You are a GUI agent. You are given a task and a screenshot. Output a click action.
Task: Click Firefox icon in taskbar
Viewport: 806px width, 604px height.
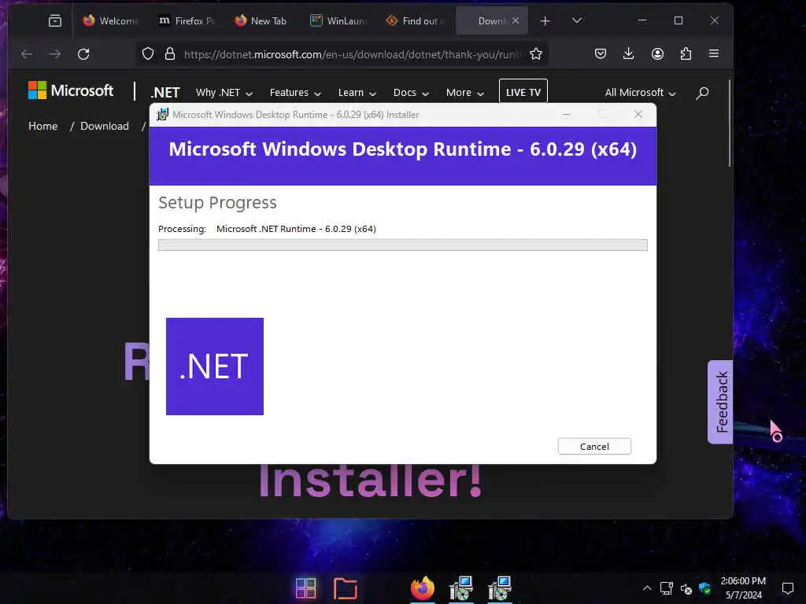[423, 588]
